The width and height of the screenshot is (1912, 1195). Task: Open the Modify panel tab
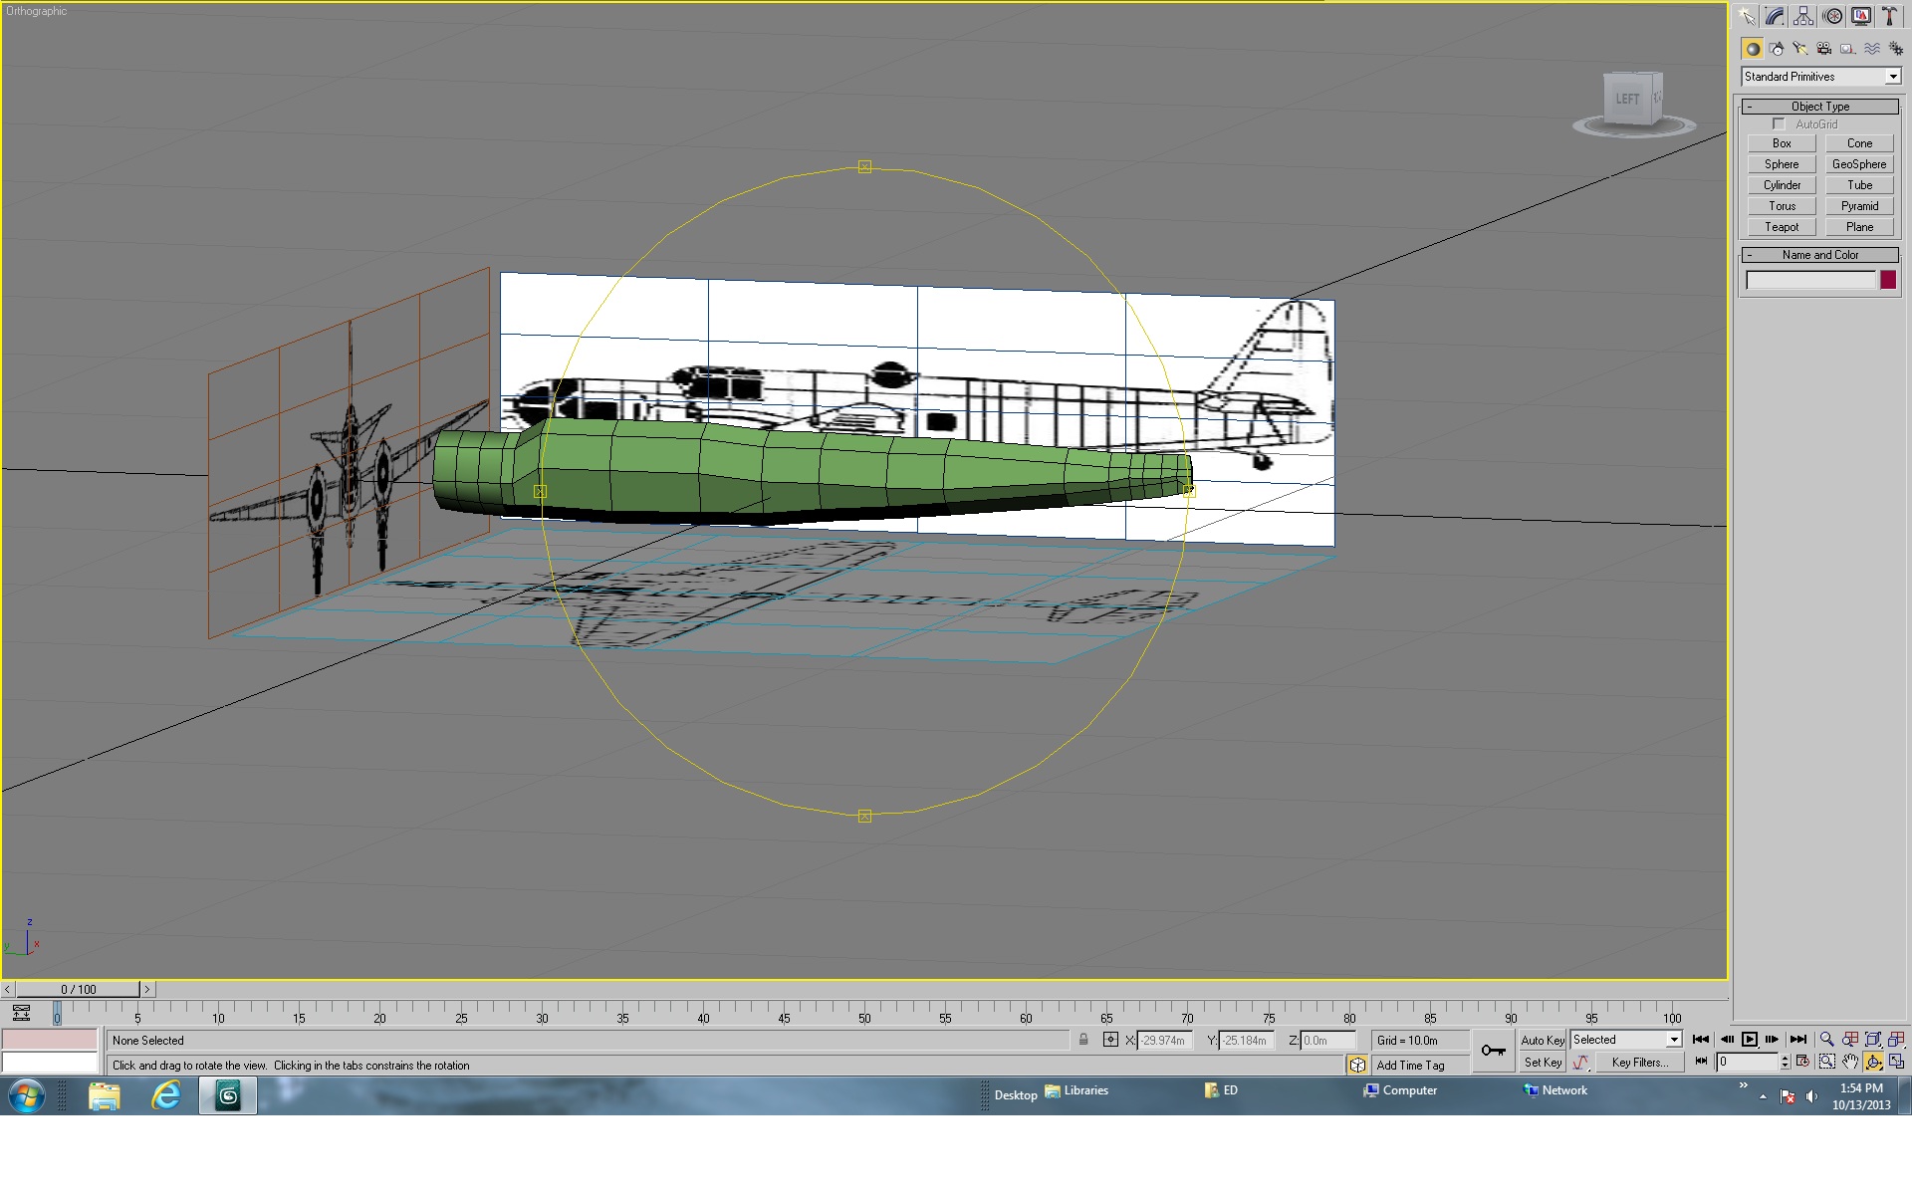pyautogui.click(x=1776, y=16)
